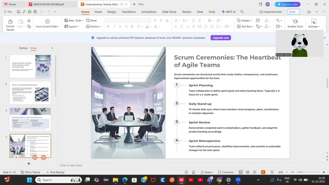Click the Reset slide button
329x185 pixels.
92,21
